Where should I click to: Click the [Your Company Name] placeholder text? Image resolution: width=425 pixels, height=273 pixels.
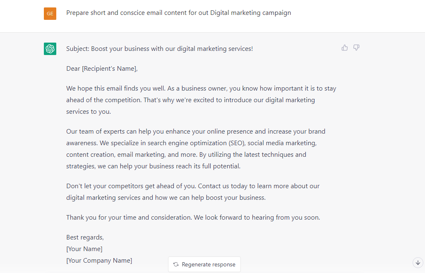pyautogui.click(x=99, y=261)
